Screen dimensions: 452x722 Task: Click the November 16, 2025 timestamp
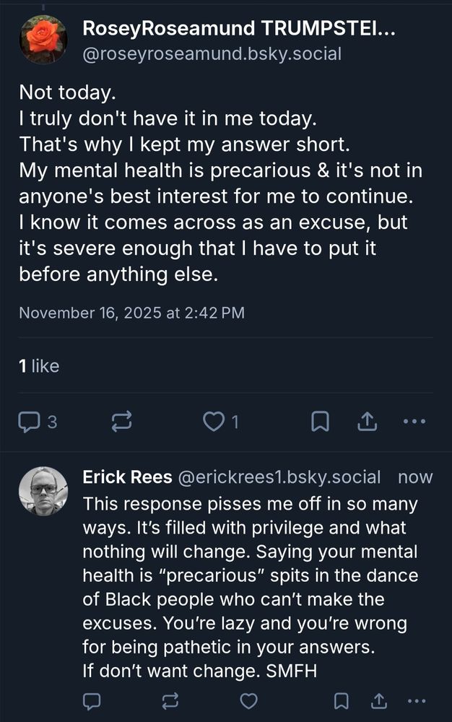pyautogui.click(x=131, y=313)
